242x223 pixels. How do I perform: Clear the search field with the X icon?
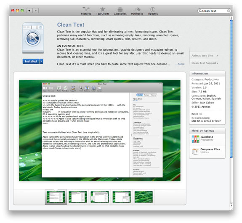(229, 11)
